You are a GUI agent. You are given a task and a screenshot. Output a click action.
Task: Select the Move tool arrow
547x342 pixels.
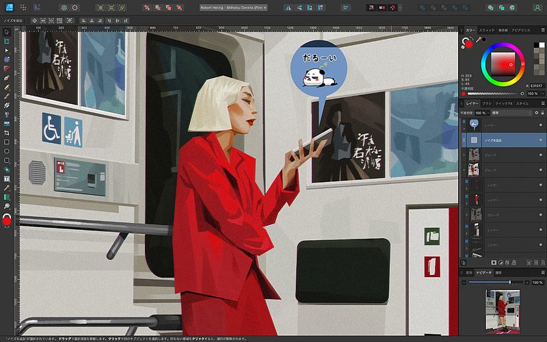6,32
